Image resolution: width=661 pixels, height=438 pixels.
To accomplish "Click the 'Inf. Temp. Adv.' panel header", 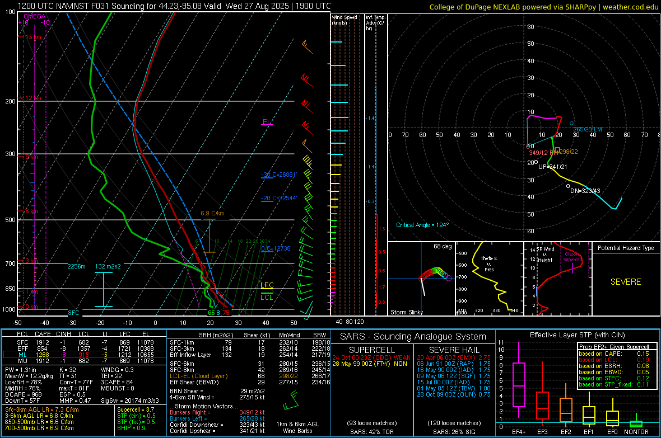I will click(375, 23).
